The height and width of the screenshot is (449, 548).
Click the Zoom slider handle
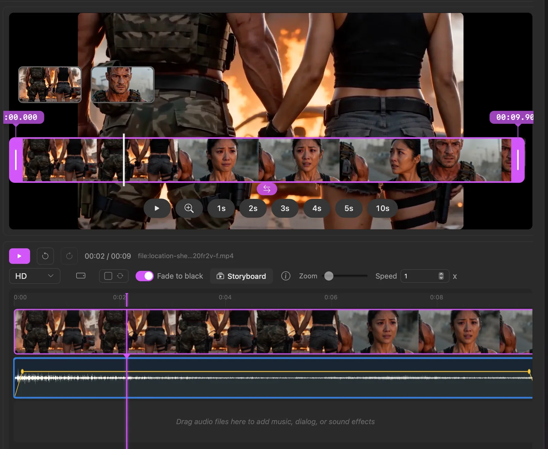(x=329, y=276)
